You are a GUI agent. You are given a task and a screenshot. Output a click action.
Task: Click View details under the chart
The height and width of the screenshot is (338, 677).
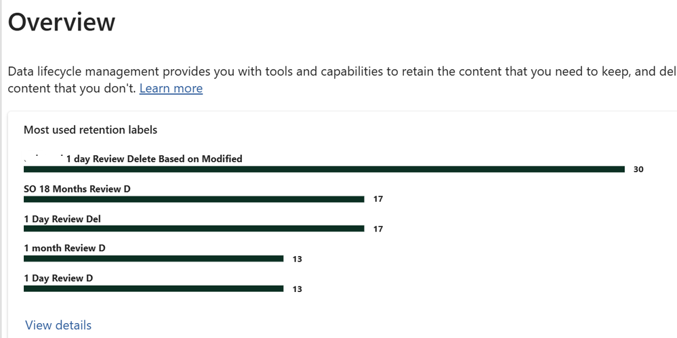point(58,325)
